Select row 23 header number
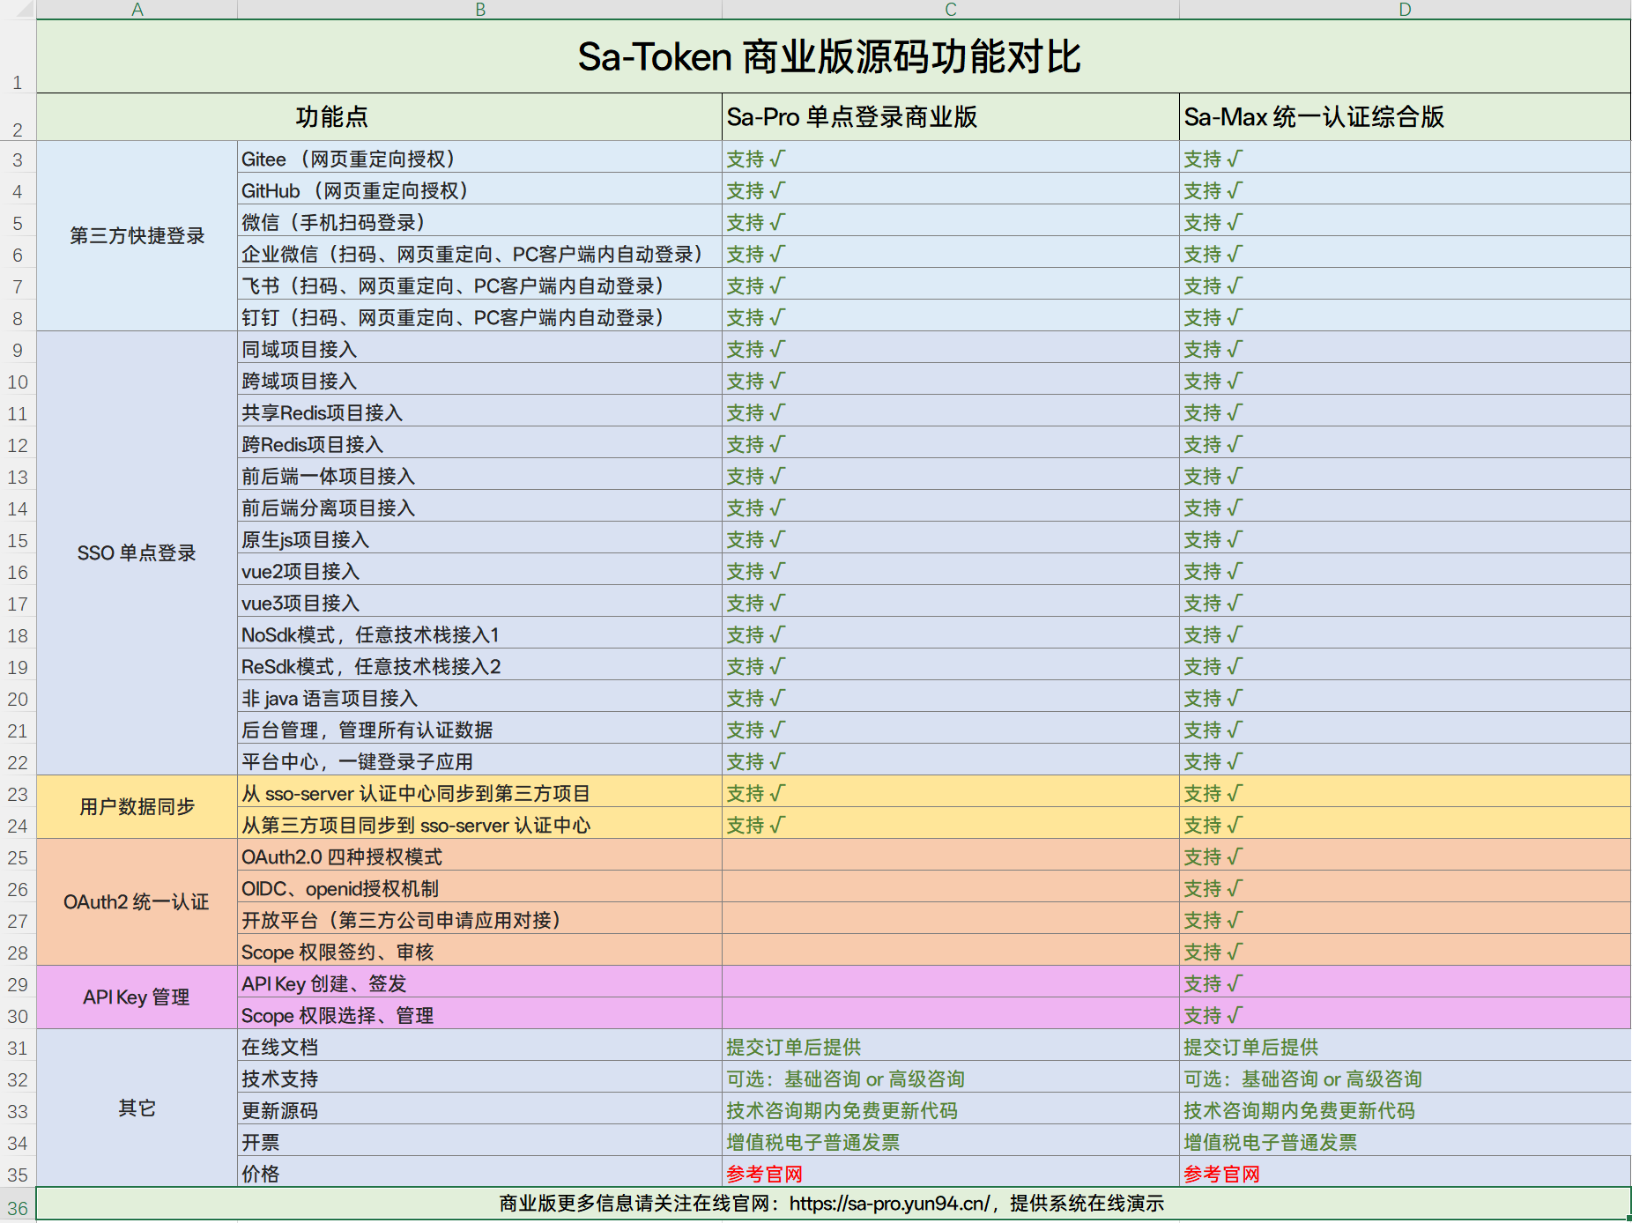This screenshot has width=1632, height=1223. tap(18, 792)
